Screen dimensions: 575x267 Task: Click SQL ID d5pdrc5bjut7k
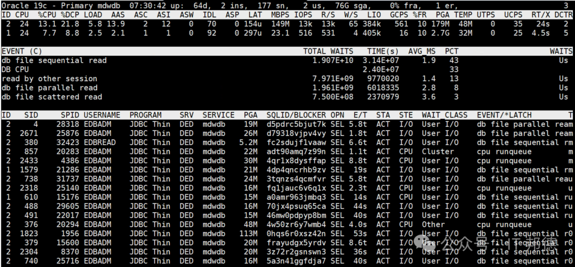click(x=297, y=124)
